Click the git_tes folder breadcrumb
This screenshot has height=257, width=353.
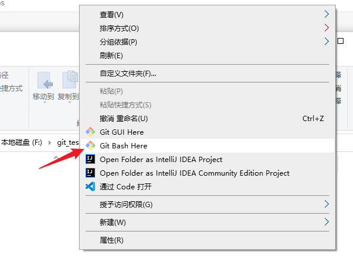pyautogui.click(x=68, y=142)
